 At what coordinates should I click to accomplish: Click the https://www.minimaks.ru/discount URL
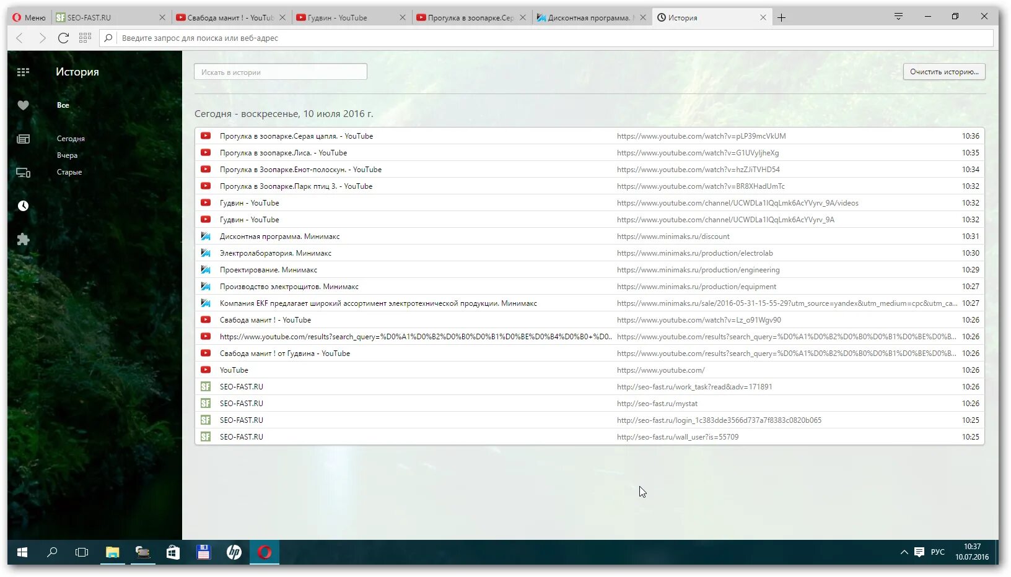click(x=673, y=236)
